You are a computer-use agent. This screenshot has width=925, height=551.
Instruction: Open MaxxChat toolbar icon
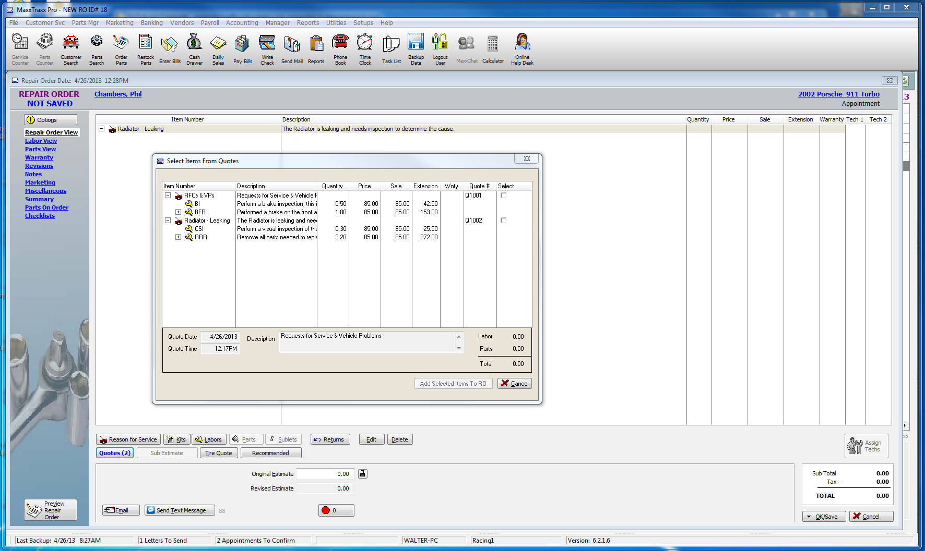click(467, 49)
